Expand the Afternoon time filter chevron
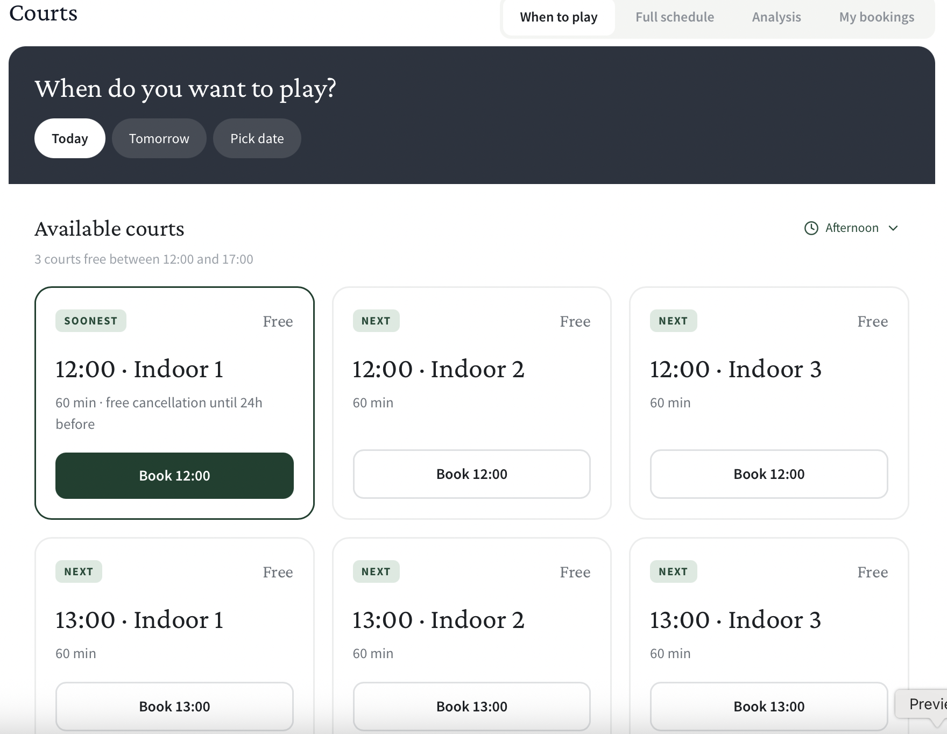The image size is (947, 734). point(893,228)
